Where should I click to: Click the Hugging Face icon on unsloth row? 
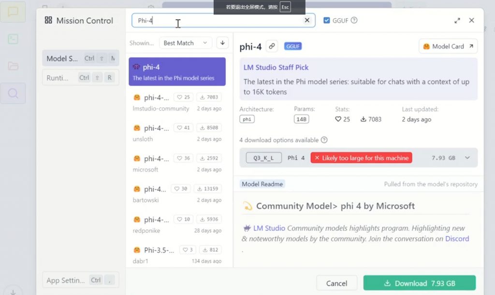[137, 128]
